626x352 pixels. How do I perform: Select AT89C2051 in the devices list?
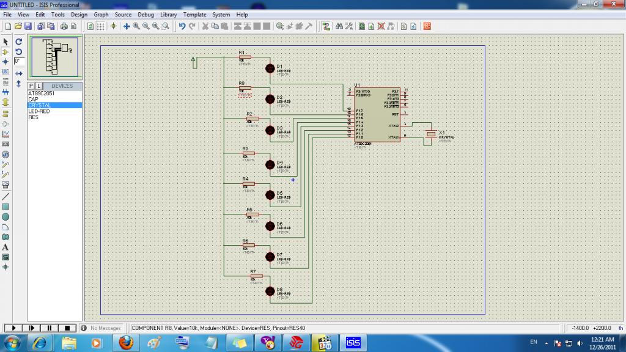(42, 94)
